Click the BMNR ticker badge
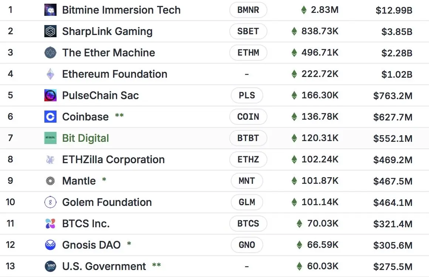429x277 pixels. tap(248, 10)
